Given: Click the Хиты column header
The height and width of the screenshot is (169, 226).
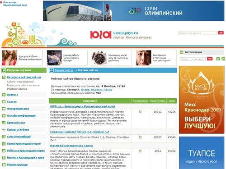Looking at the screenshot, I should pyautogui.click(x=172, y=101).
